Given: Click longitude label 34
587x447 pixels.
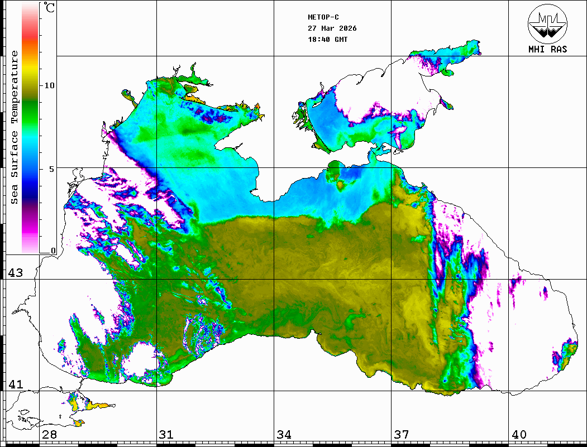Looking at the screenshot, I should pyautogui.click(x=283, y=435).
